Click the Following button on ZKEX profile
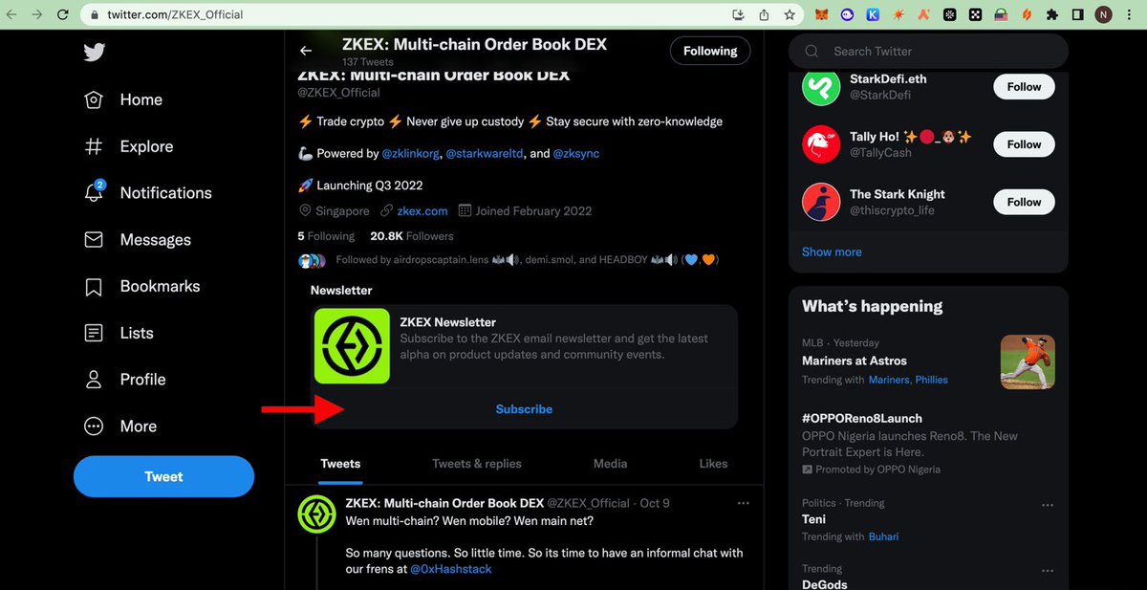 click(x=710, y=51)
